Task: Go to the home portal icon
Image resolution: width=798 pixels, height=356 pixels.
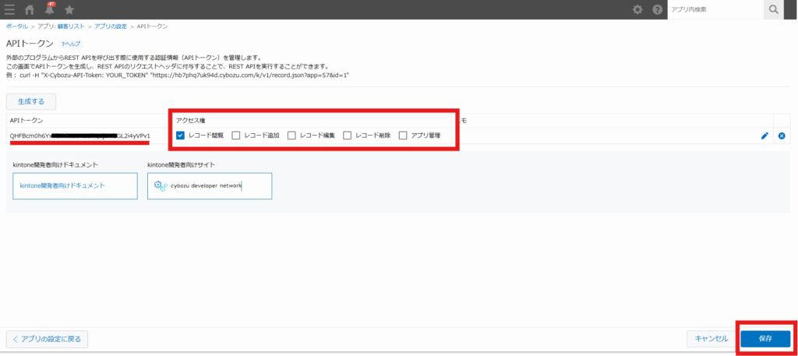Action: tap(30, 9)
